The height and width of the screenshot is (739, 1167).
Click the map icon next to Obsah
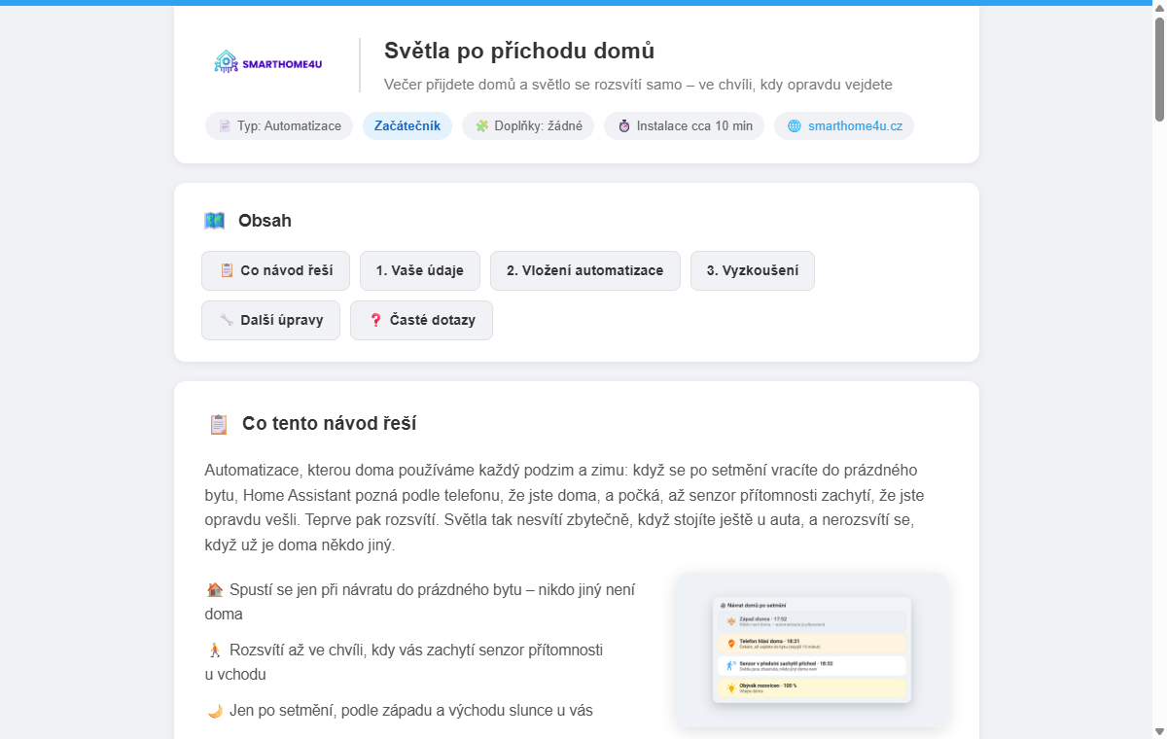(215, 221)
